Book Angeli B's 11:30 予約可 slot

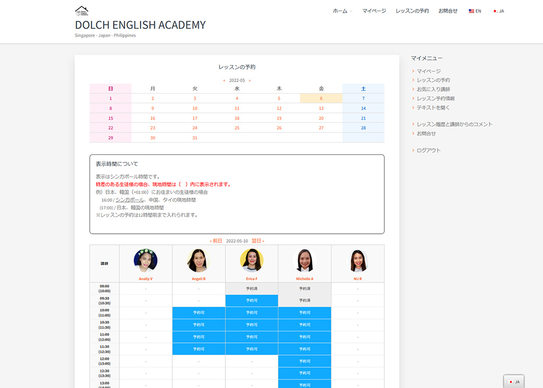(x=199, y=349)
